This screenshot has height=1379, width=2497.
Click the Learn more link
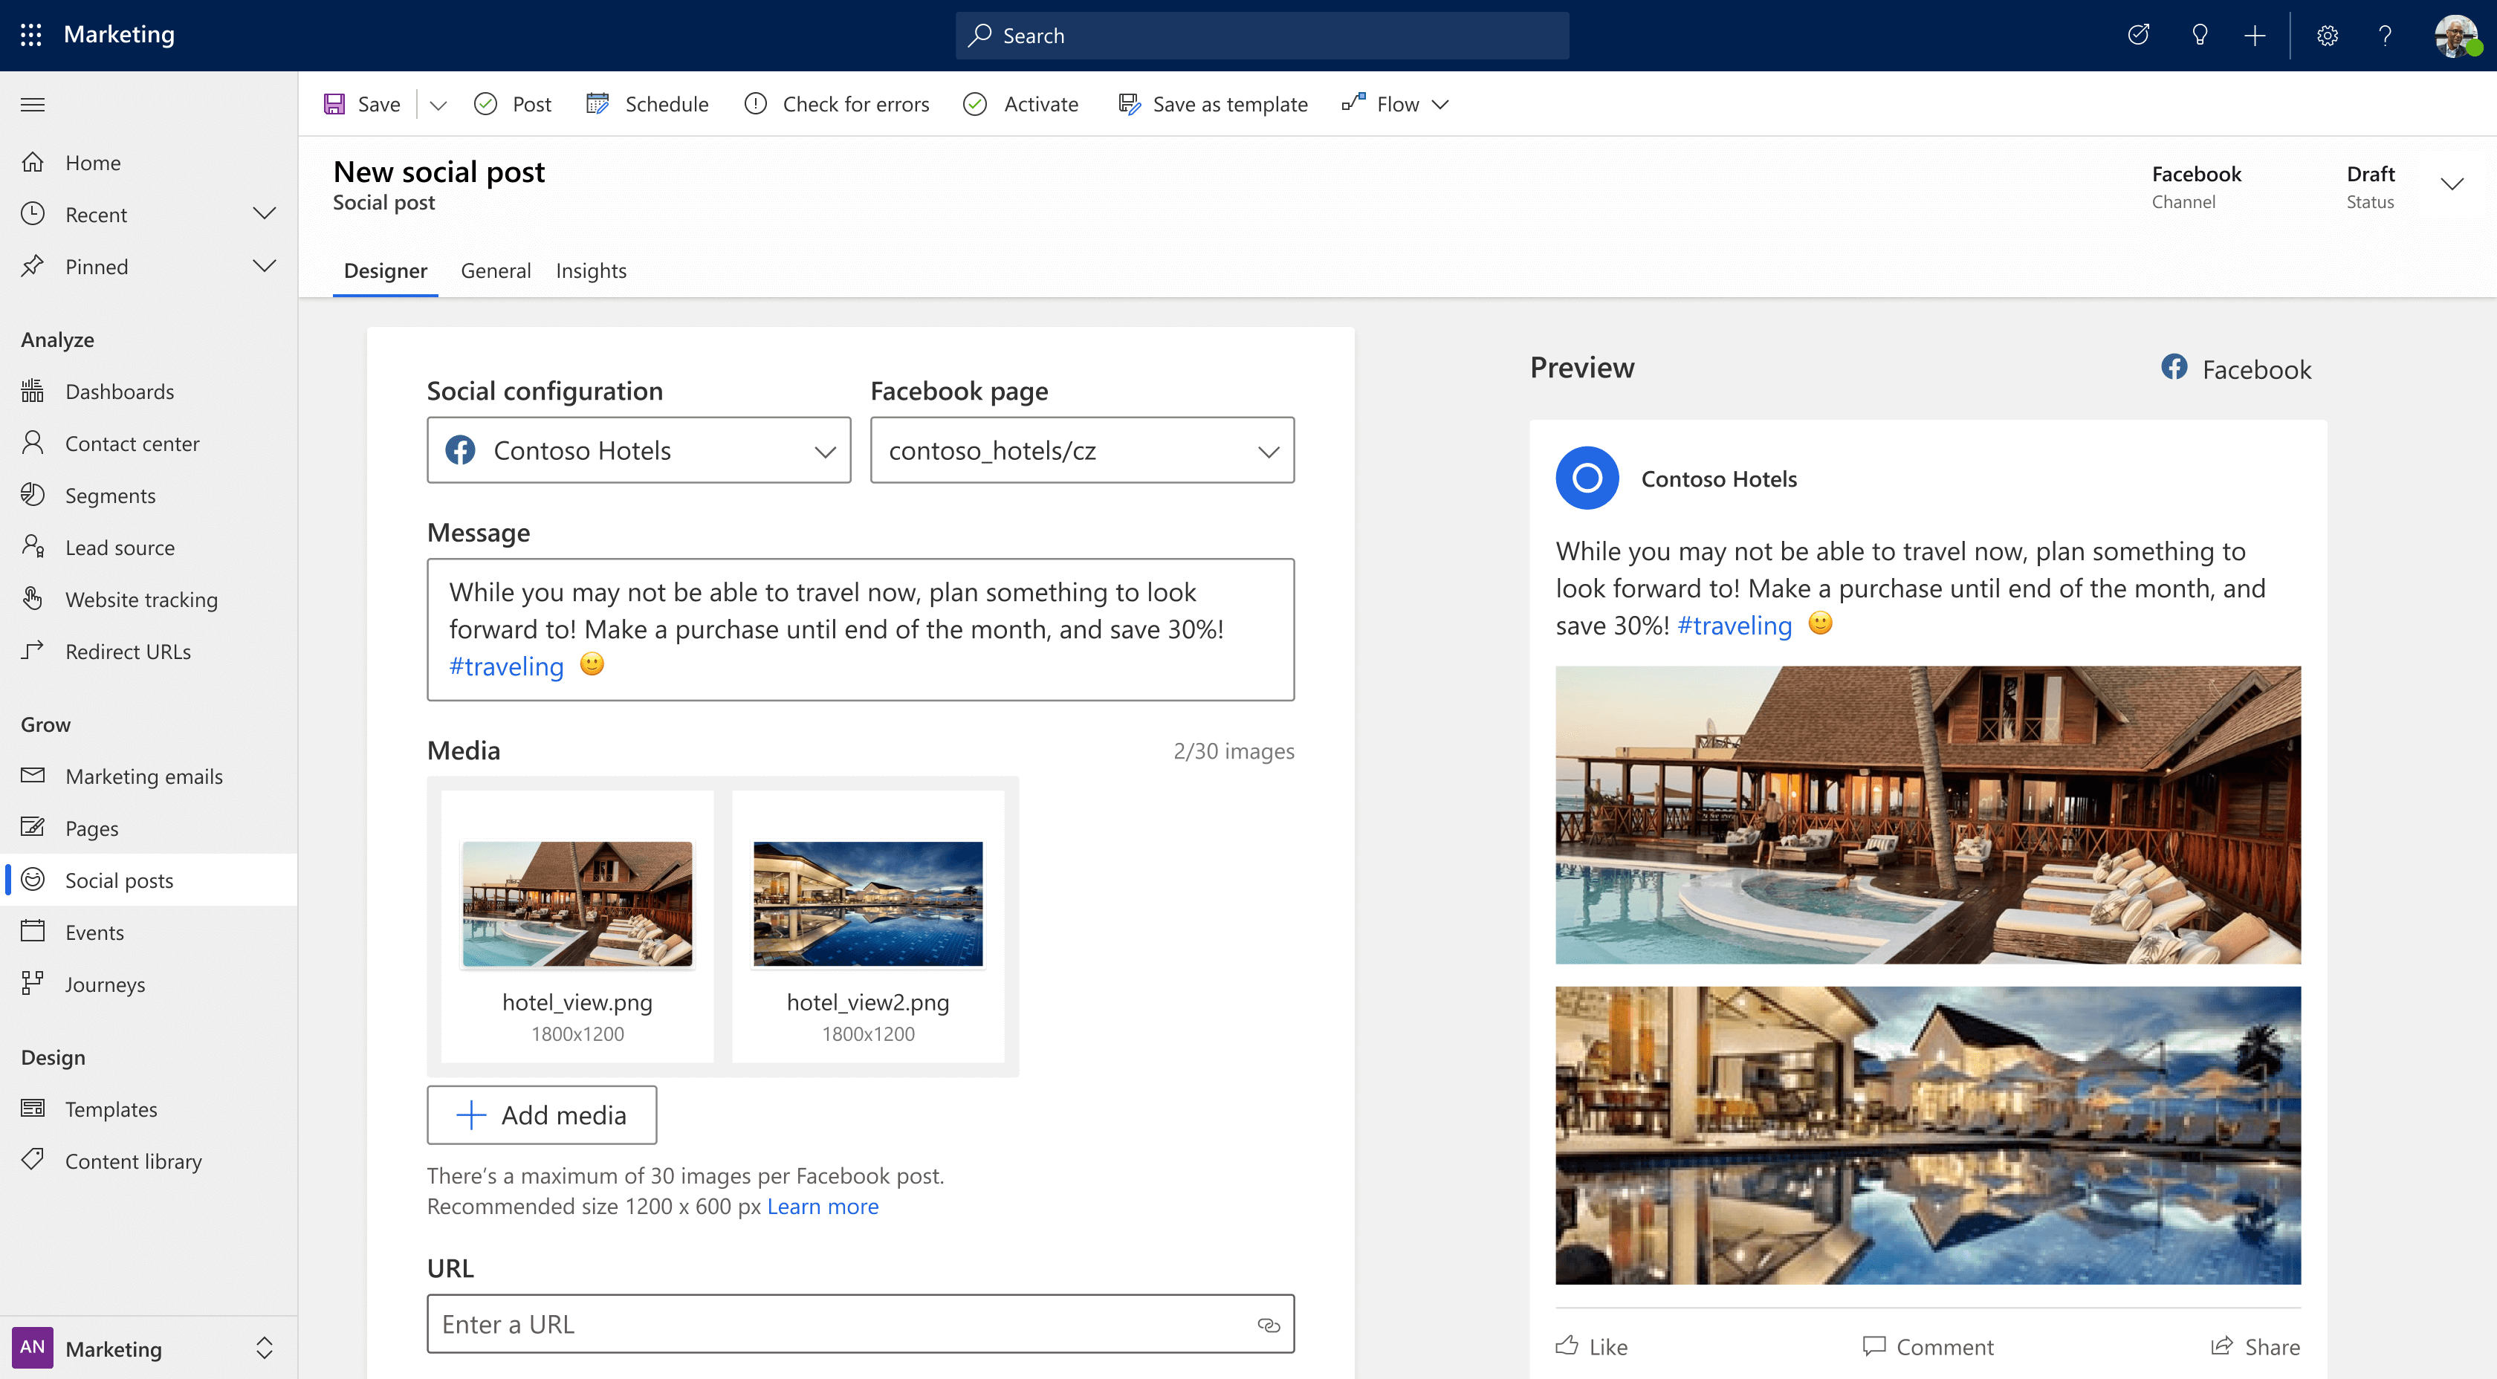point(822,1206)
